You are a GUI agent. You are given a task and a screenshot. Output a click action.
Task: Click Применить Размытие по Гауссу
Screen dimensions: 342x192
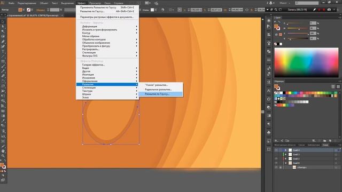(107, 7)
